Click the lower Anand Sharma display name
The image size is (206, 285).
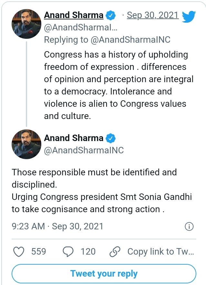(74, 138)
